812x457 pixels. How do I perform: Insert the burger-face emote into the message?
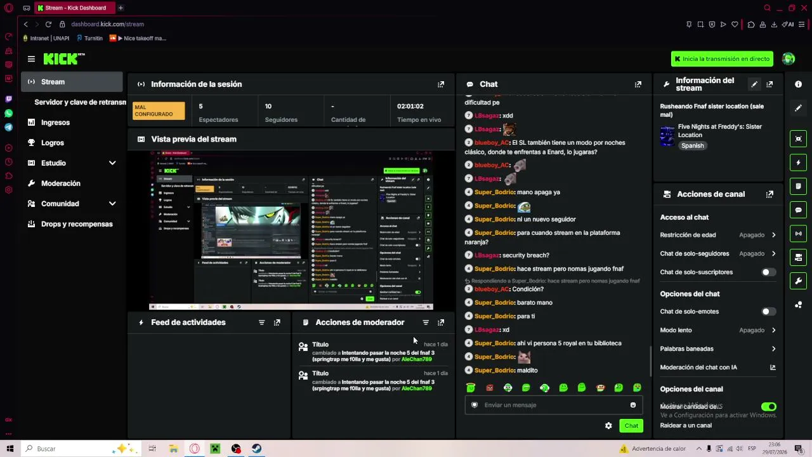pos(600,388)
